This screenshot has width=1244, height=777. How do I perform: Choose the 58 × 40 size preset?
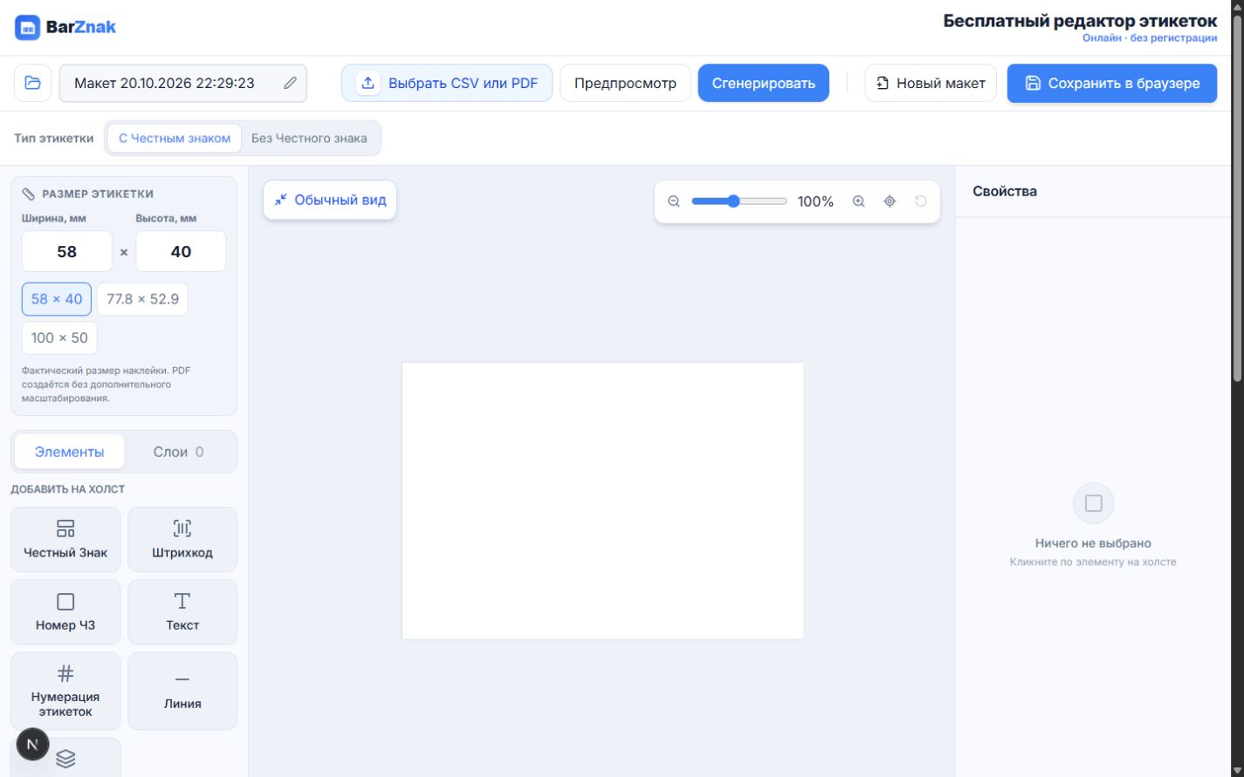click(57, 299)
